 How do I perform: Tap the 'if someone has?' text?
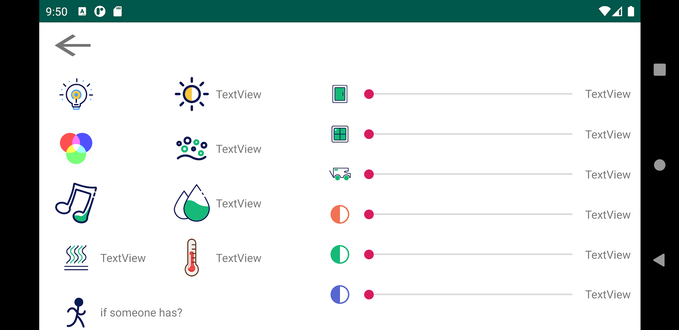coord(141,313)
